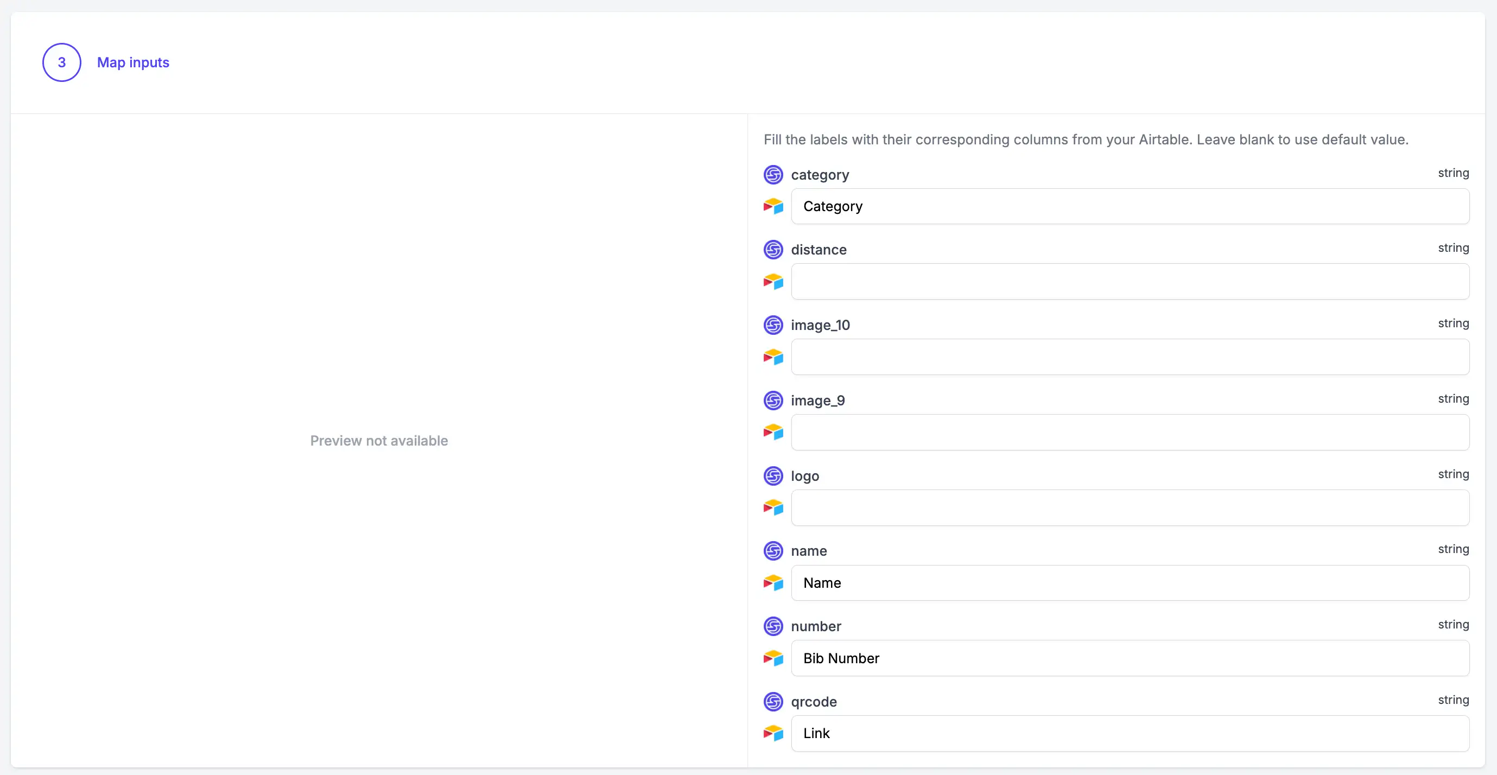
Task: Click the Airtable icon beside Name field
Action: click(x=773, y=583)
